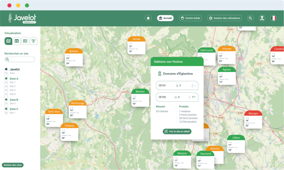The width and height of the screenshot is (284, 170).
Task: Select the Javelot root node
Action: (x=14, y=69)
